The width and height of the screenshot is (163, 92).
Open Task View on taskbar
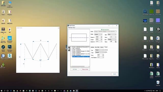point(8,91)
